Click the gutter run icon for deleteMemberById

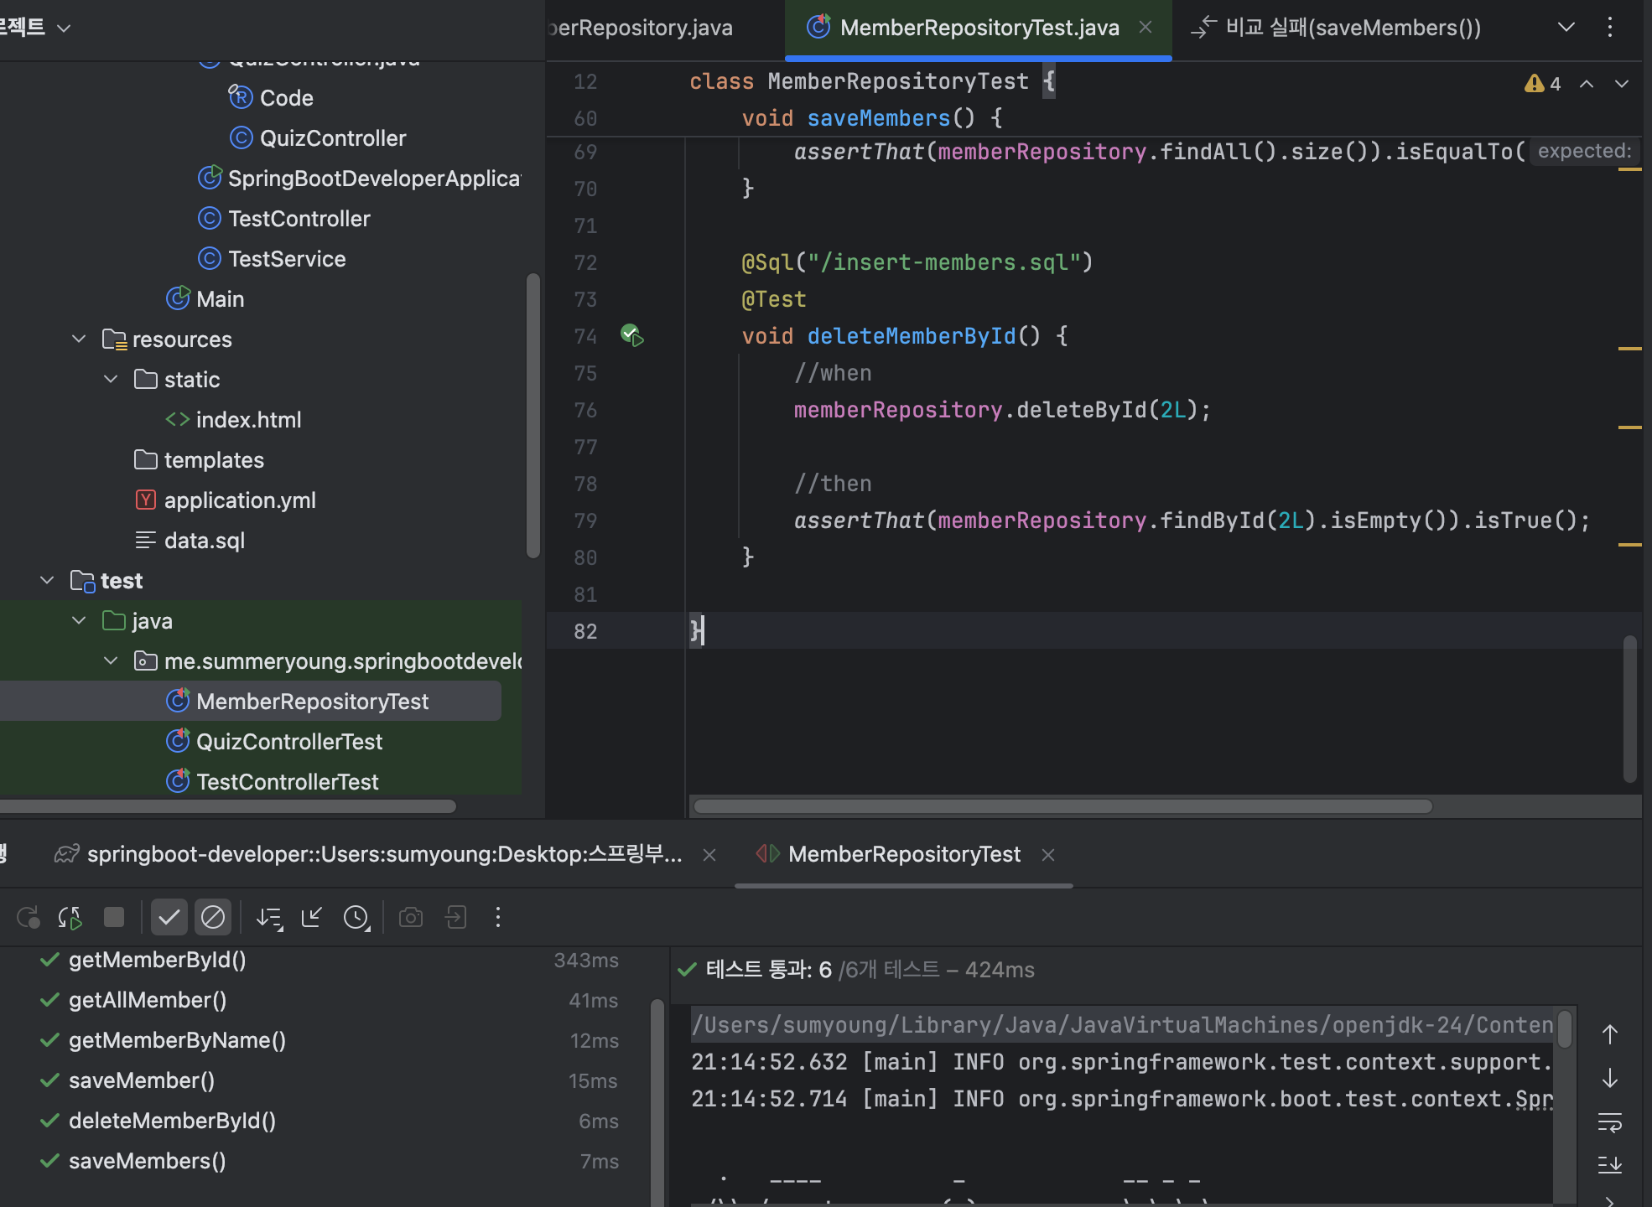pos(631,336)
